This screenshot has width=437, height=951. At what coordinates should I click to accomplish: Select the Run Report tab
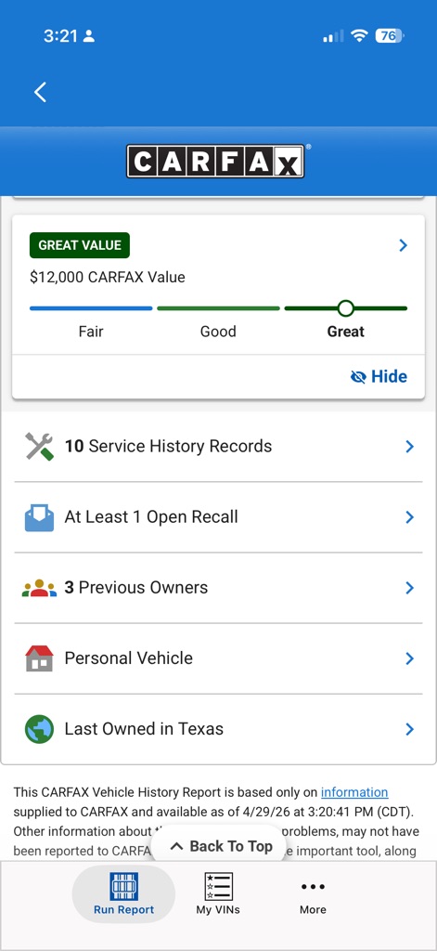[x=123, y=894]
